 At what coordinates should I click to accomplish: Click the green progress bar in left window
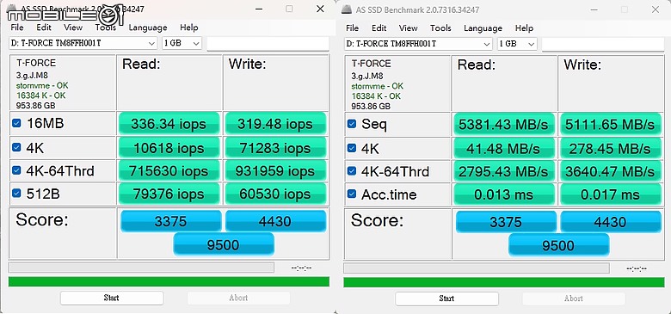coord(169,281)
